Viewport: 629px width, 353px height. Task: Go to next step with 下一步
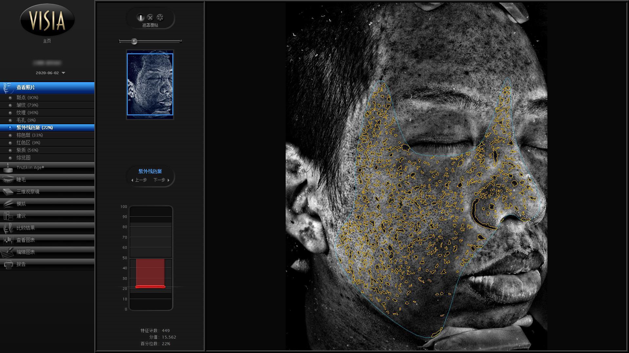click(x=162, y=180)
